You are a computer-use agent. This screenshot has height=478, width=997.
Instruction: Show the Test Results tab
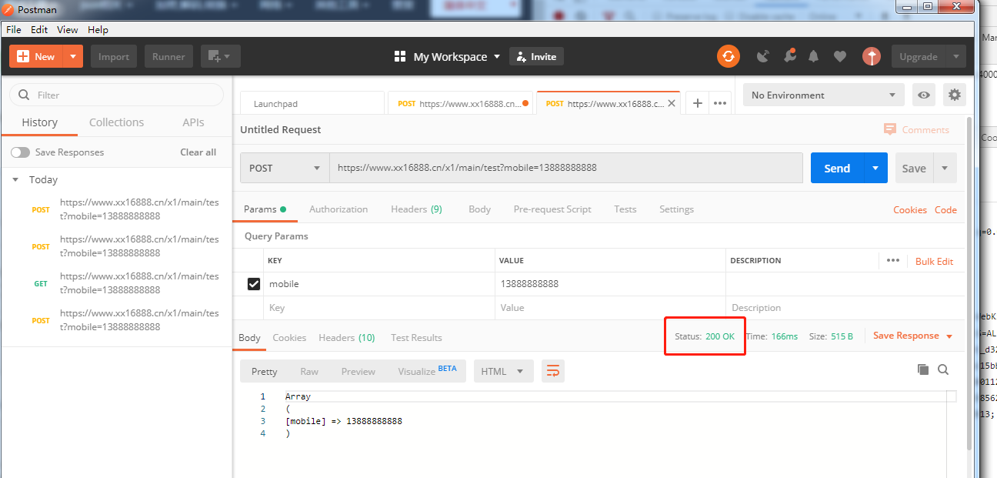[x=416, y=337]
